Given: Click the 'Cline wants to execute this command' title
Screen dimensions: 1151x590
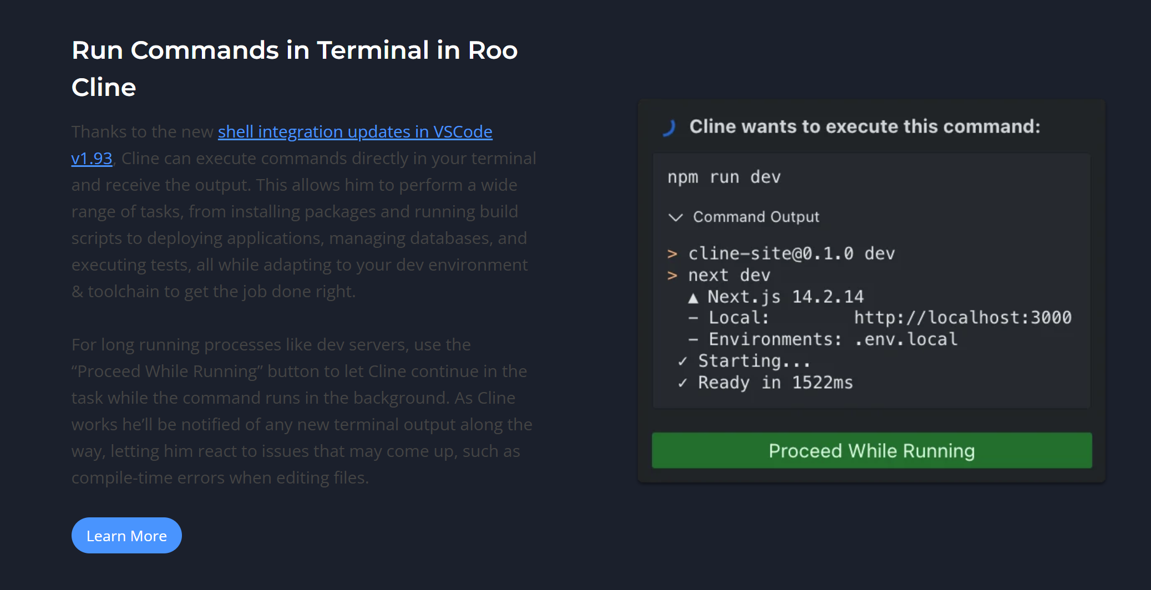Looking at the screenshot, I should (865, 127).
